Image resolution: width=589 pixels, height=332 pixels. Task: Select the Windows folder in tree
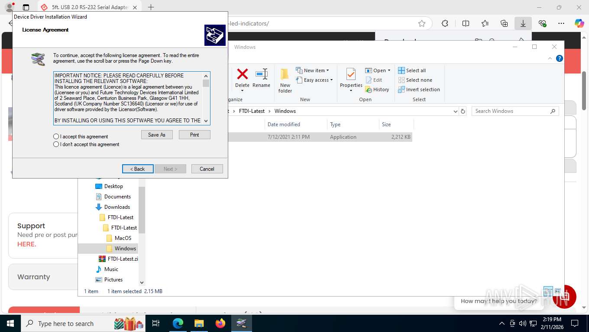click(125, 249)
